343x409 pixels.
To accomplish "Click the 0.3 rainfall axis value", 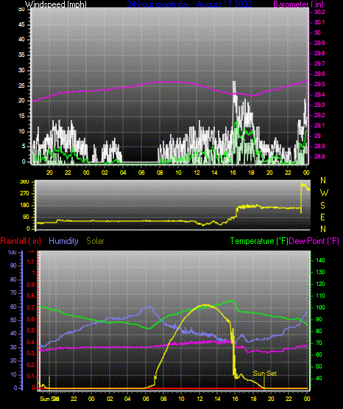I will tap(31, 353).
